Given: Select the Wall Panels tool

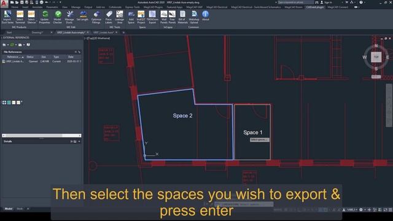Looking at the screenshot, I should tap(164, 17).
